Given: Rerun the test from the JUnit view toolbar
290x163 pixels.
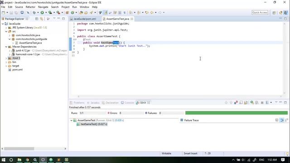Looking at the screenshot, I should click(x=252, y=103).
